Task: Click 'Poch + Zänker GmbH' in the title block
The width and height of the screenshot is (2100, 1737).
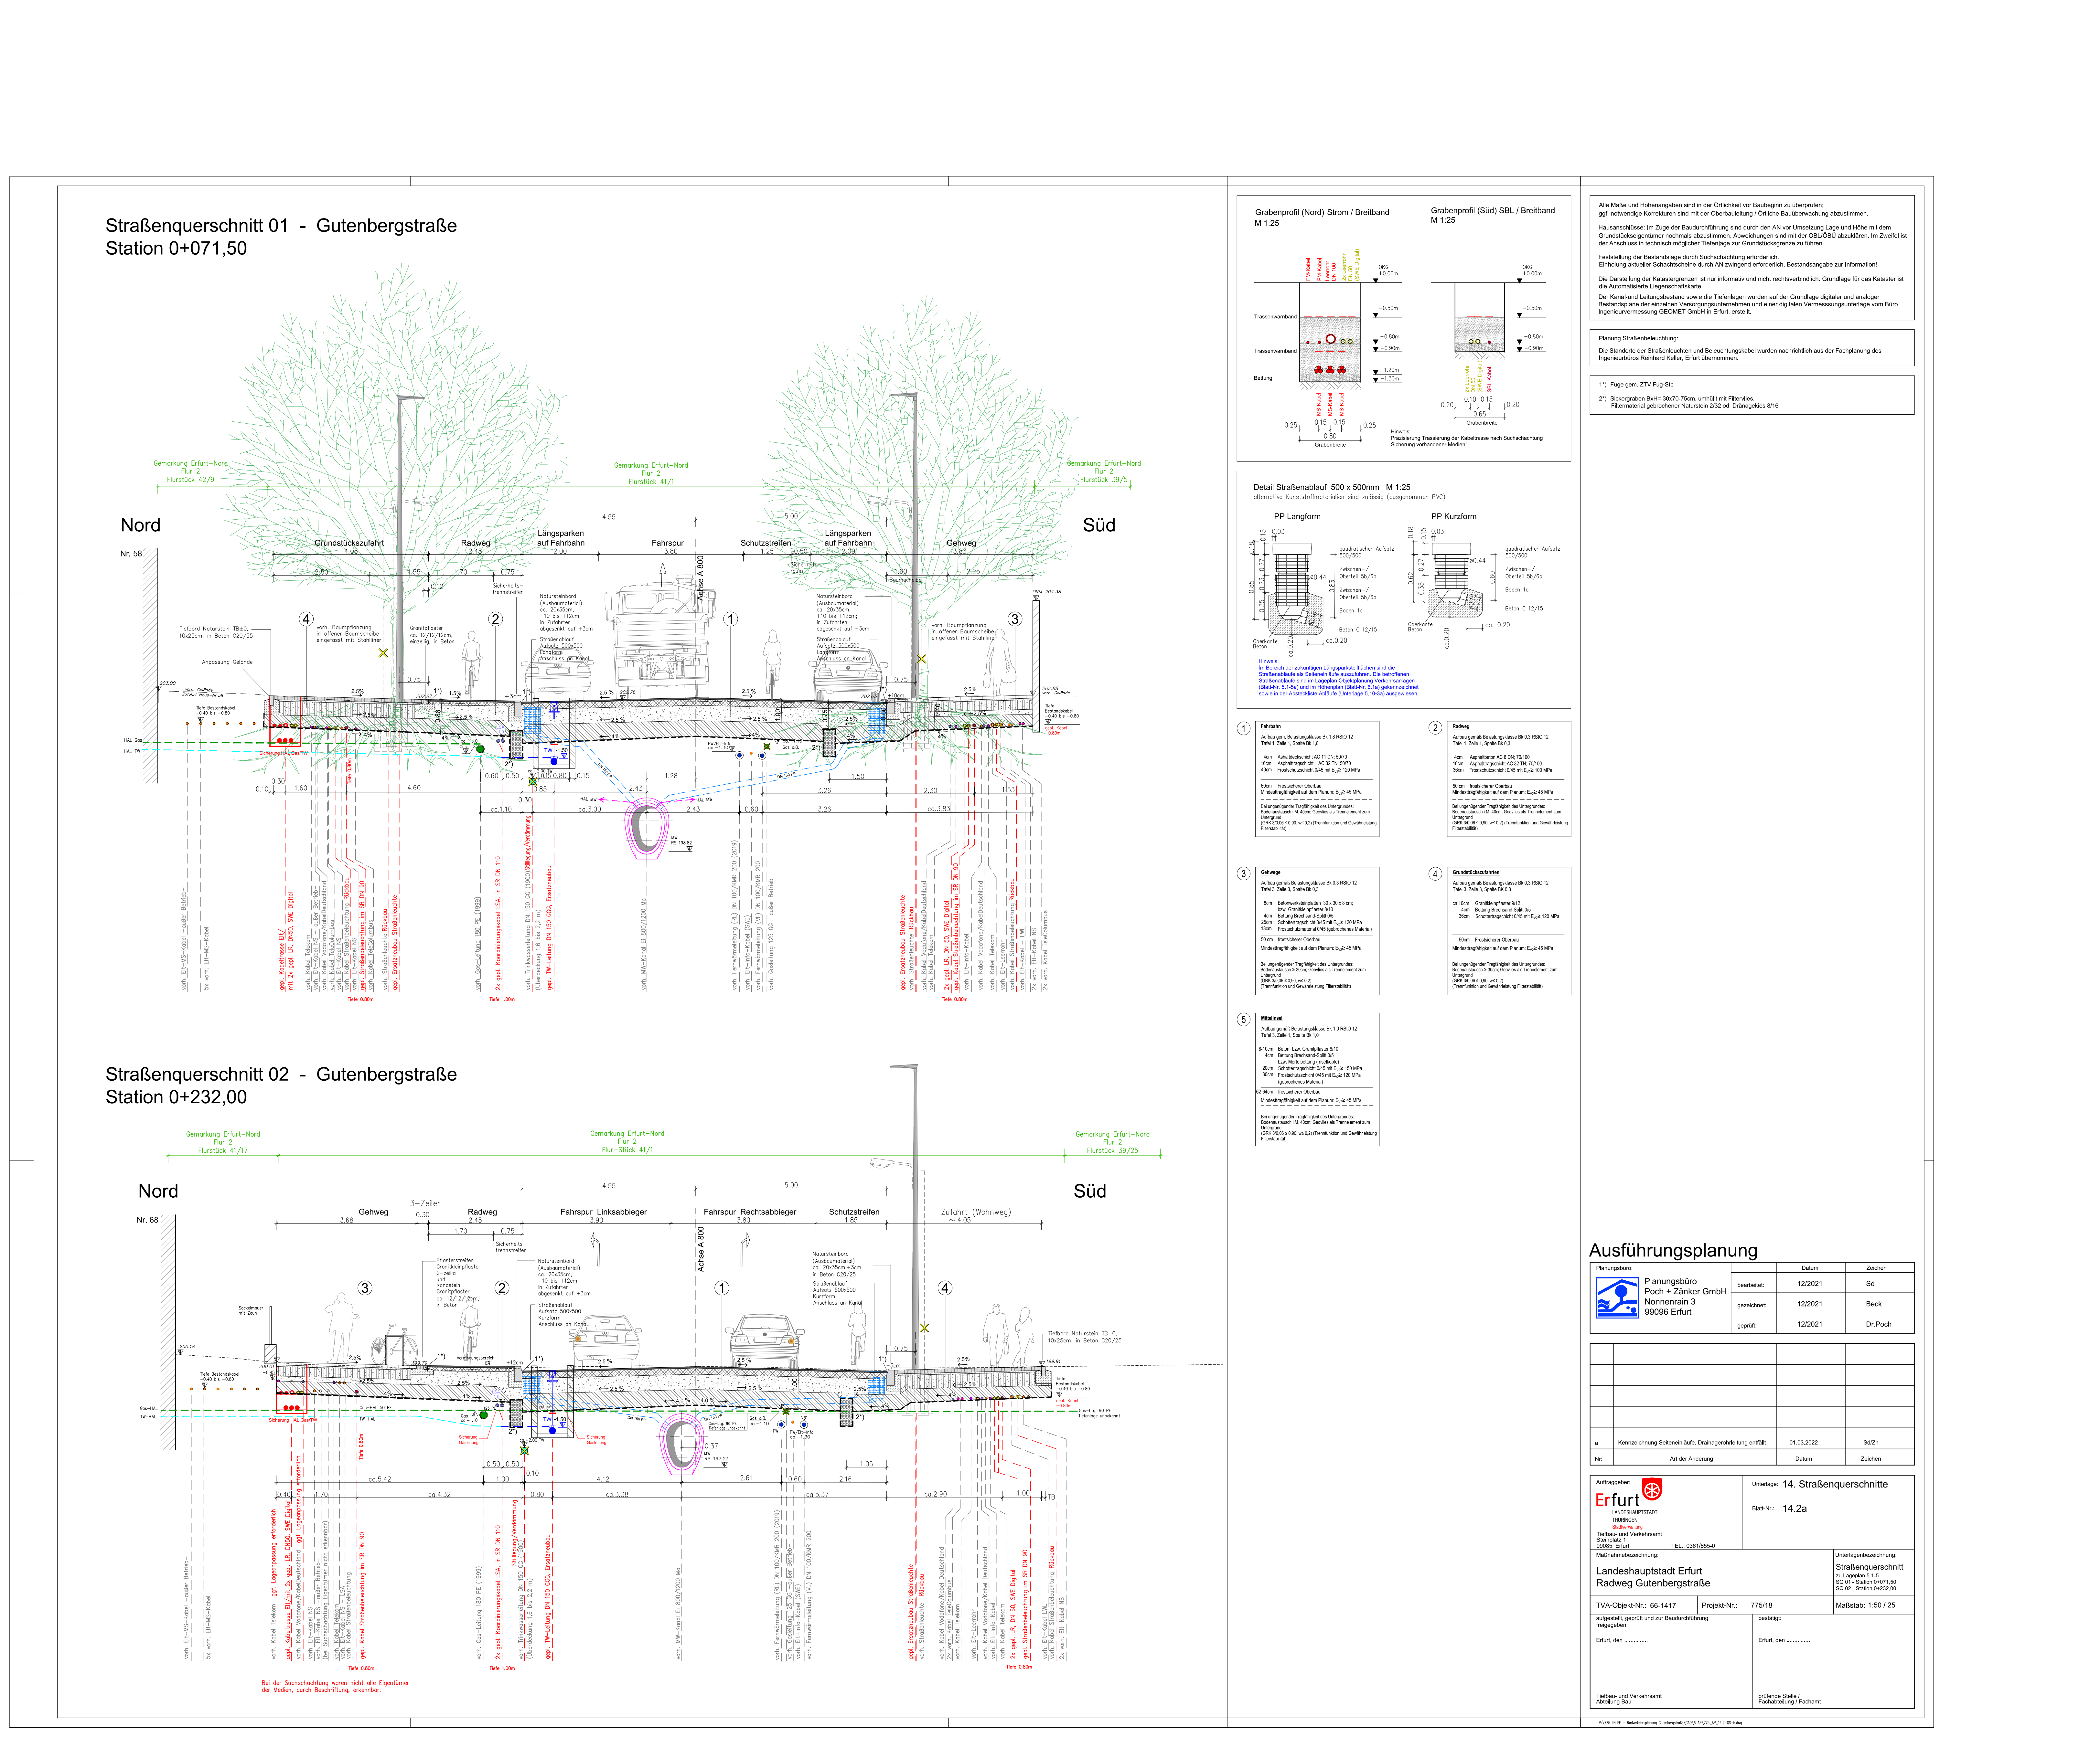Action: click(1685, 1291)
